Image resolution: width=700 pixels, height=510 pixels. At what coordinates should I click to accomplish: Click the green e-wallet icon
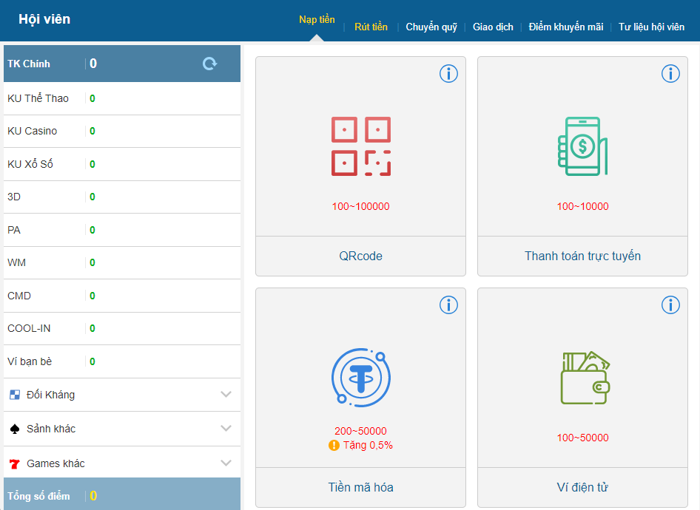tap(585, 378)
